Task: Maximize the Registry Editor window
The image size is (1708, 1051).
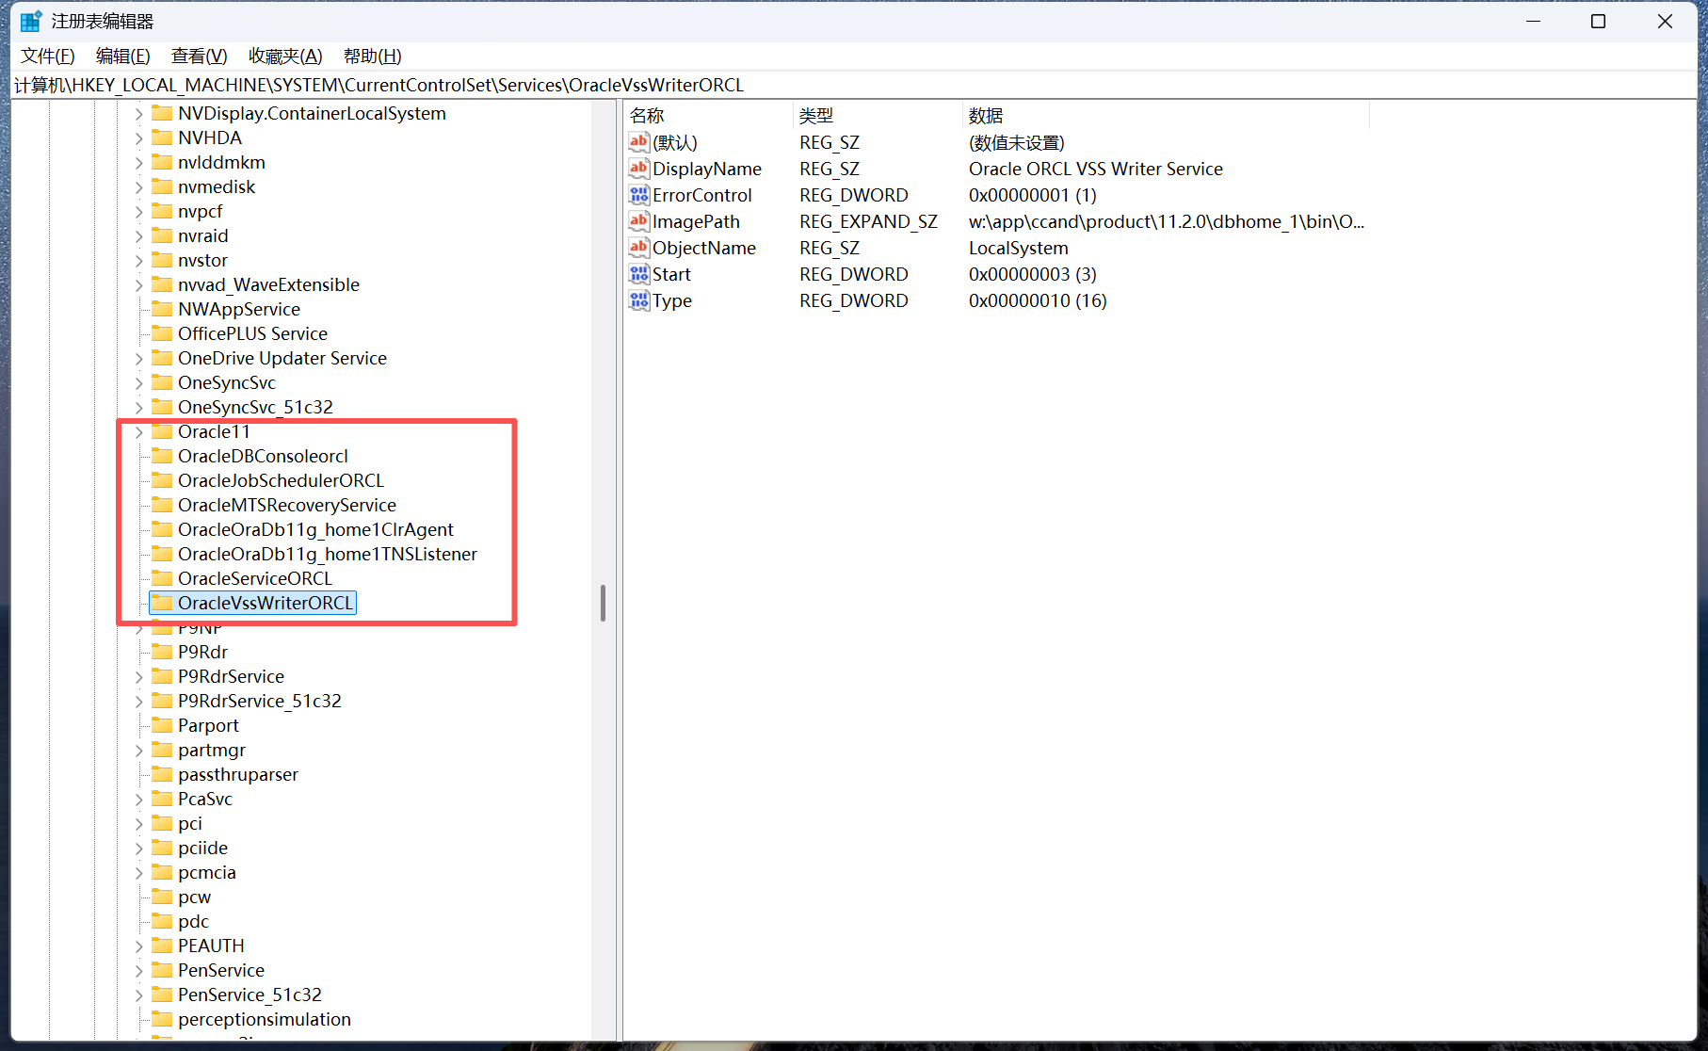Action: tap(1598, 21)
